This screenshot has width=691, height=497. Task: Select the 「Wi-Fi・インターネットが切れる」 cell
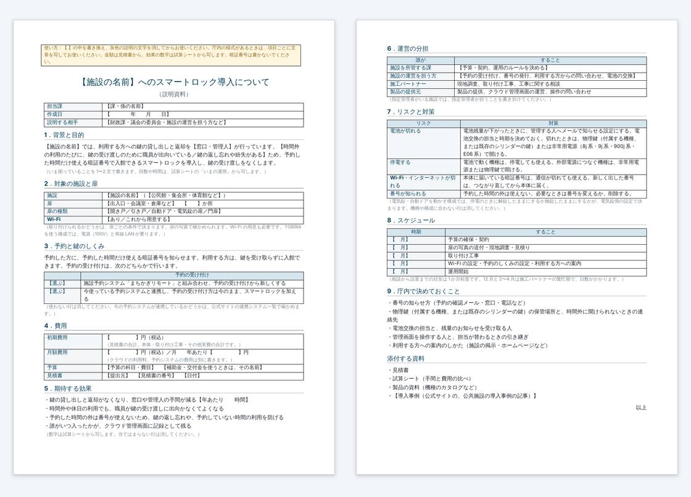point(424,182)
